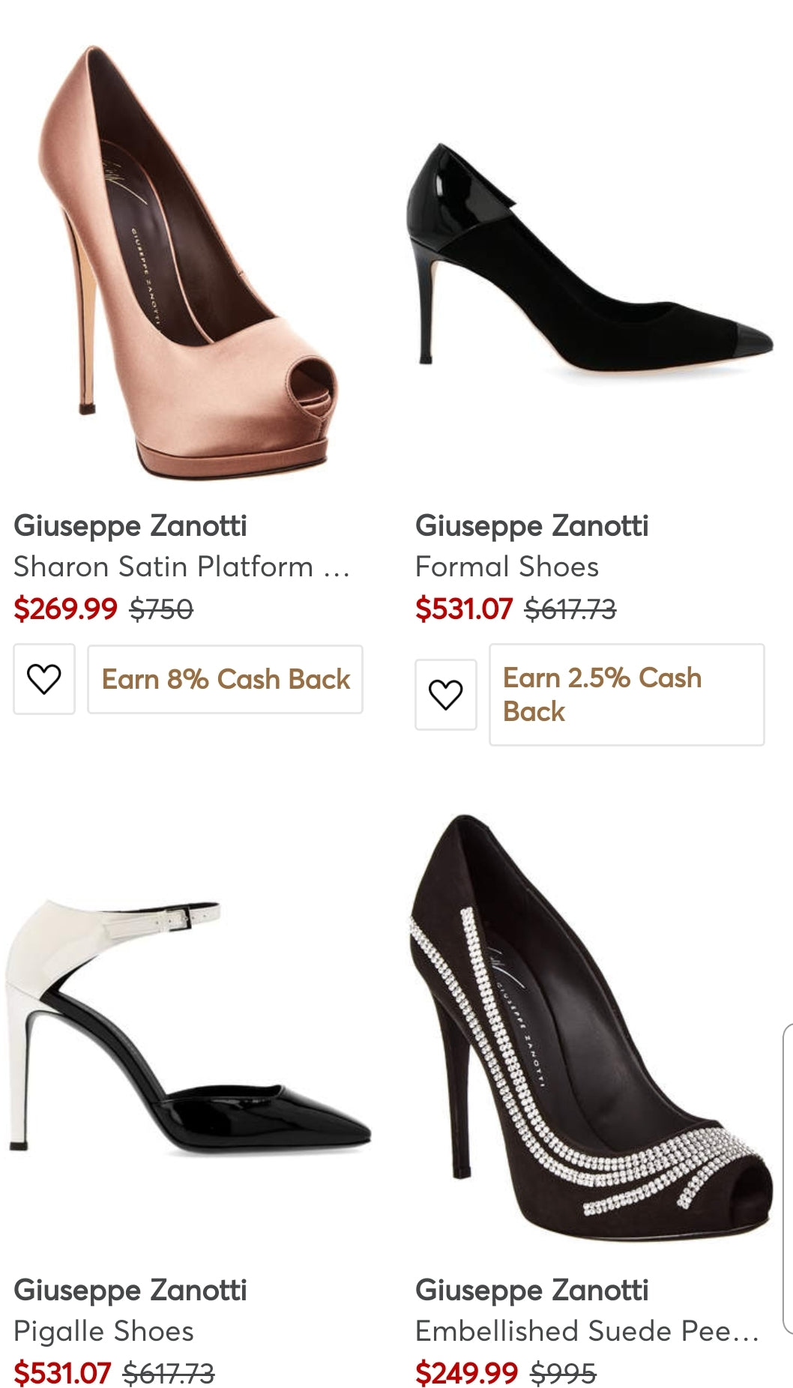Image resolution: width=793 pixels, height=1388 pixels.
Task: View the crystal embellished suede pump photo
Action: coord(589,1027)
